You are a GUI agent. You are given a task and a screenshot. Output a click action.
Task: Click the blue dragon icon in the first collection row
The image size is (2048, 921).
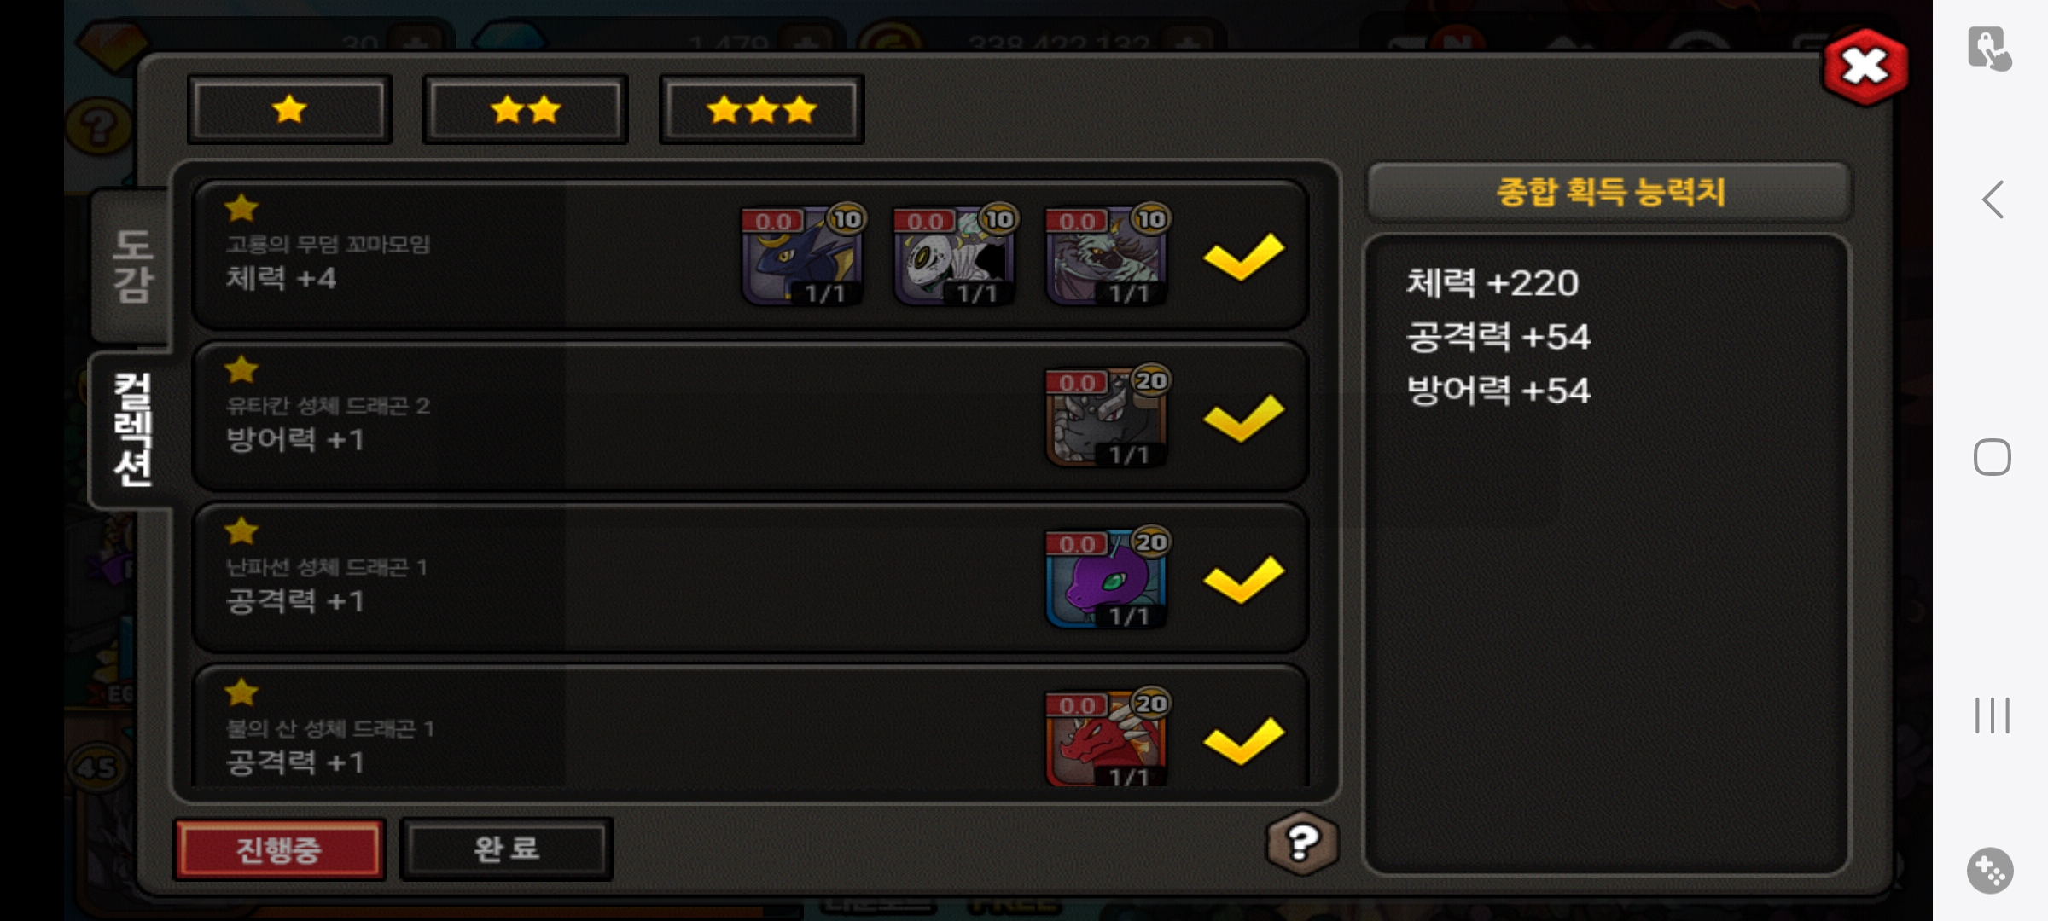pyautogui.click(x=803, y=256)
